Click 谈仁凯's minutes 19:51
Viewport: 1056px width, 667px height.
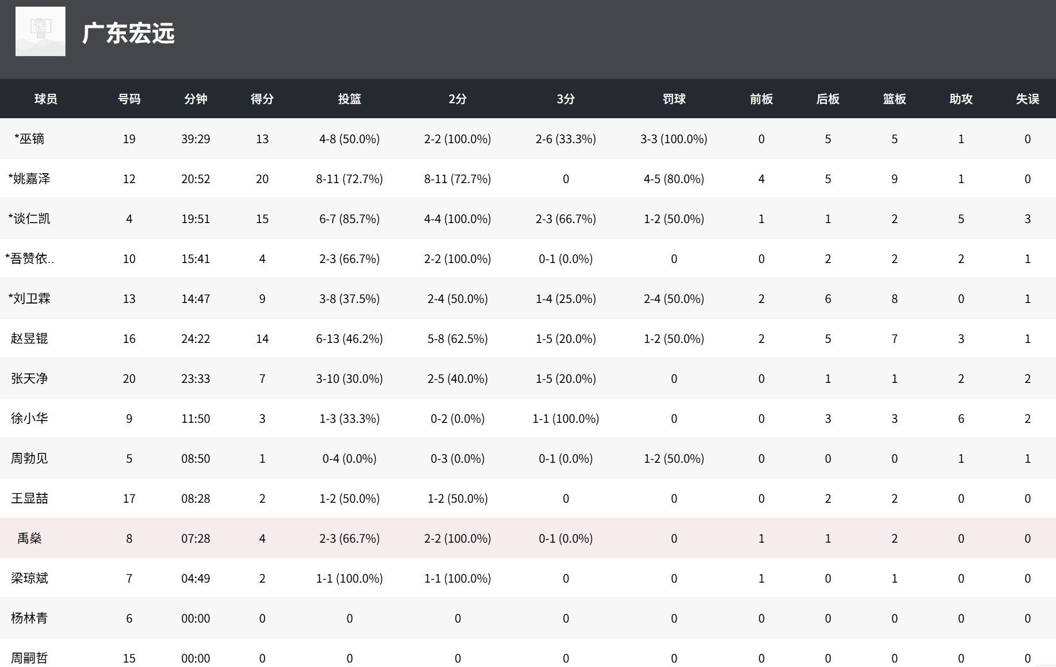[196, 219]
